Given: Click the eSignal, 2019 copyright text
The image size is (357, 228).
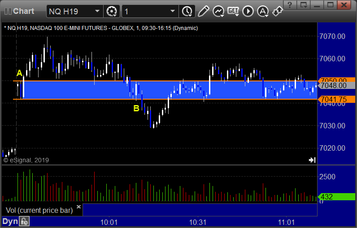Looking at the screenshot, I should pyautogui.click(x=26, y=160).
